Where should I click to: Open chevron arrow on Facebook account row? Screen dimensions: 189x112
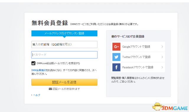pyautogui.click(x=162, y=67)
